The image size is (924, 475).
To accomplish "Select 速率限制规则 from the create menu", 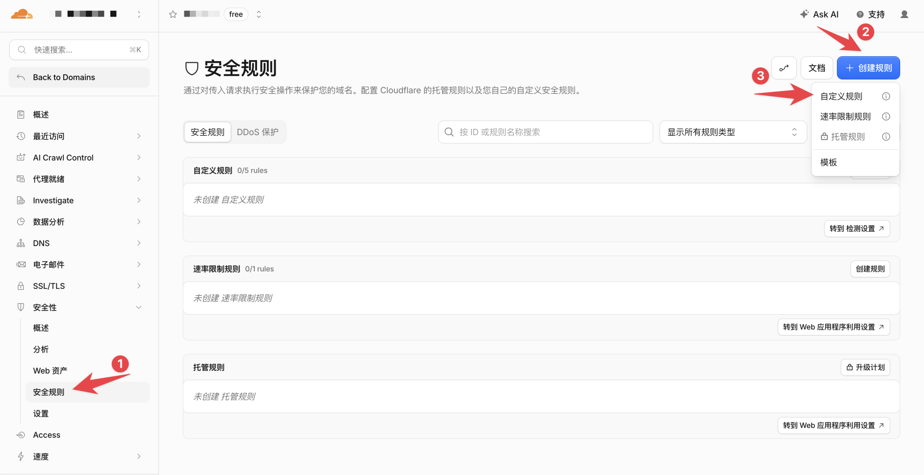I will click(846, 117).
